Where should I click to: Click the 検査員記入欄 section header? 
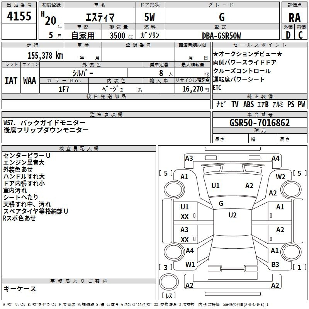tap(79, 149)
